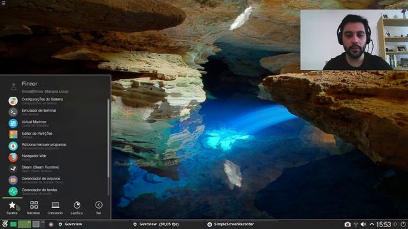Open the KDE application launcher button
The height and width of the screenshot is (229, 408).
coord(4,224)
